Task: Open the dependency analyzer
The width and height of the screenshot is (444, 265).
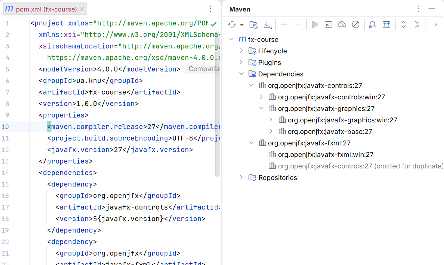Action: 373,24
